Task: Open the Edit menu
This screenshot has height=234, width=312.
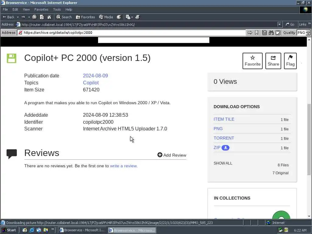Action: [x=15, y=9]
